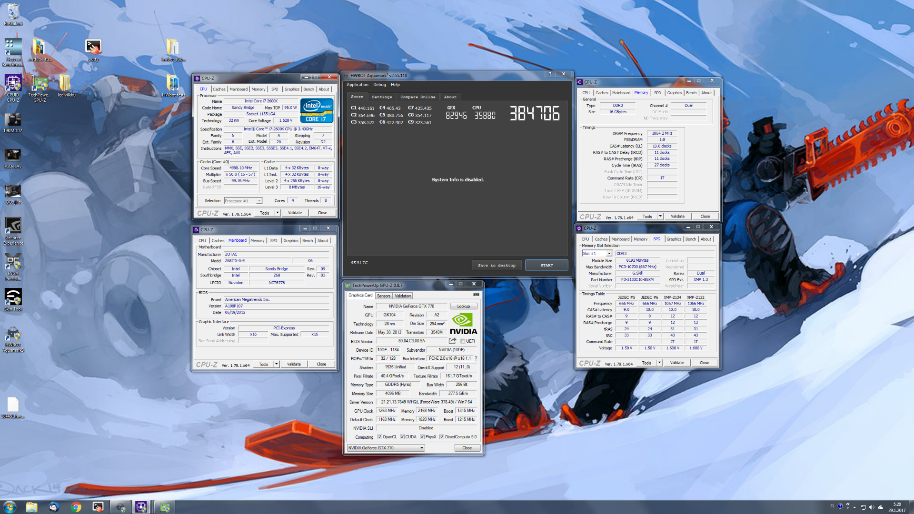Screen dimensions: 914x514
Task: Click Validate in the Mainboard CPU-Z window
Action: click(x=294, y=364)
